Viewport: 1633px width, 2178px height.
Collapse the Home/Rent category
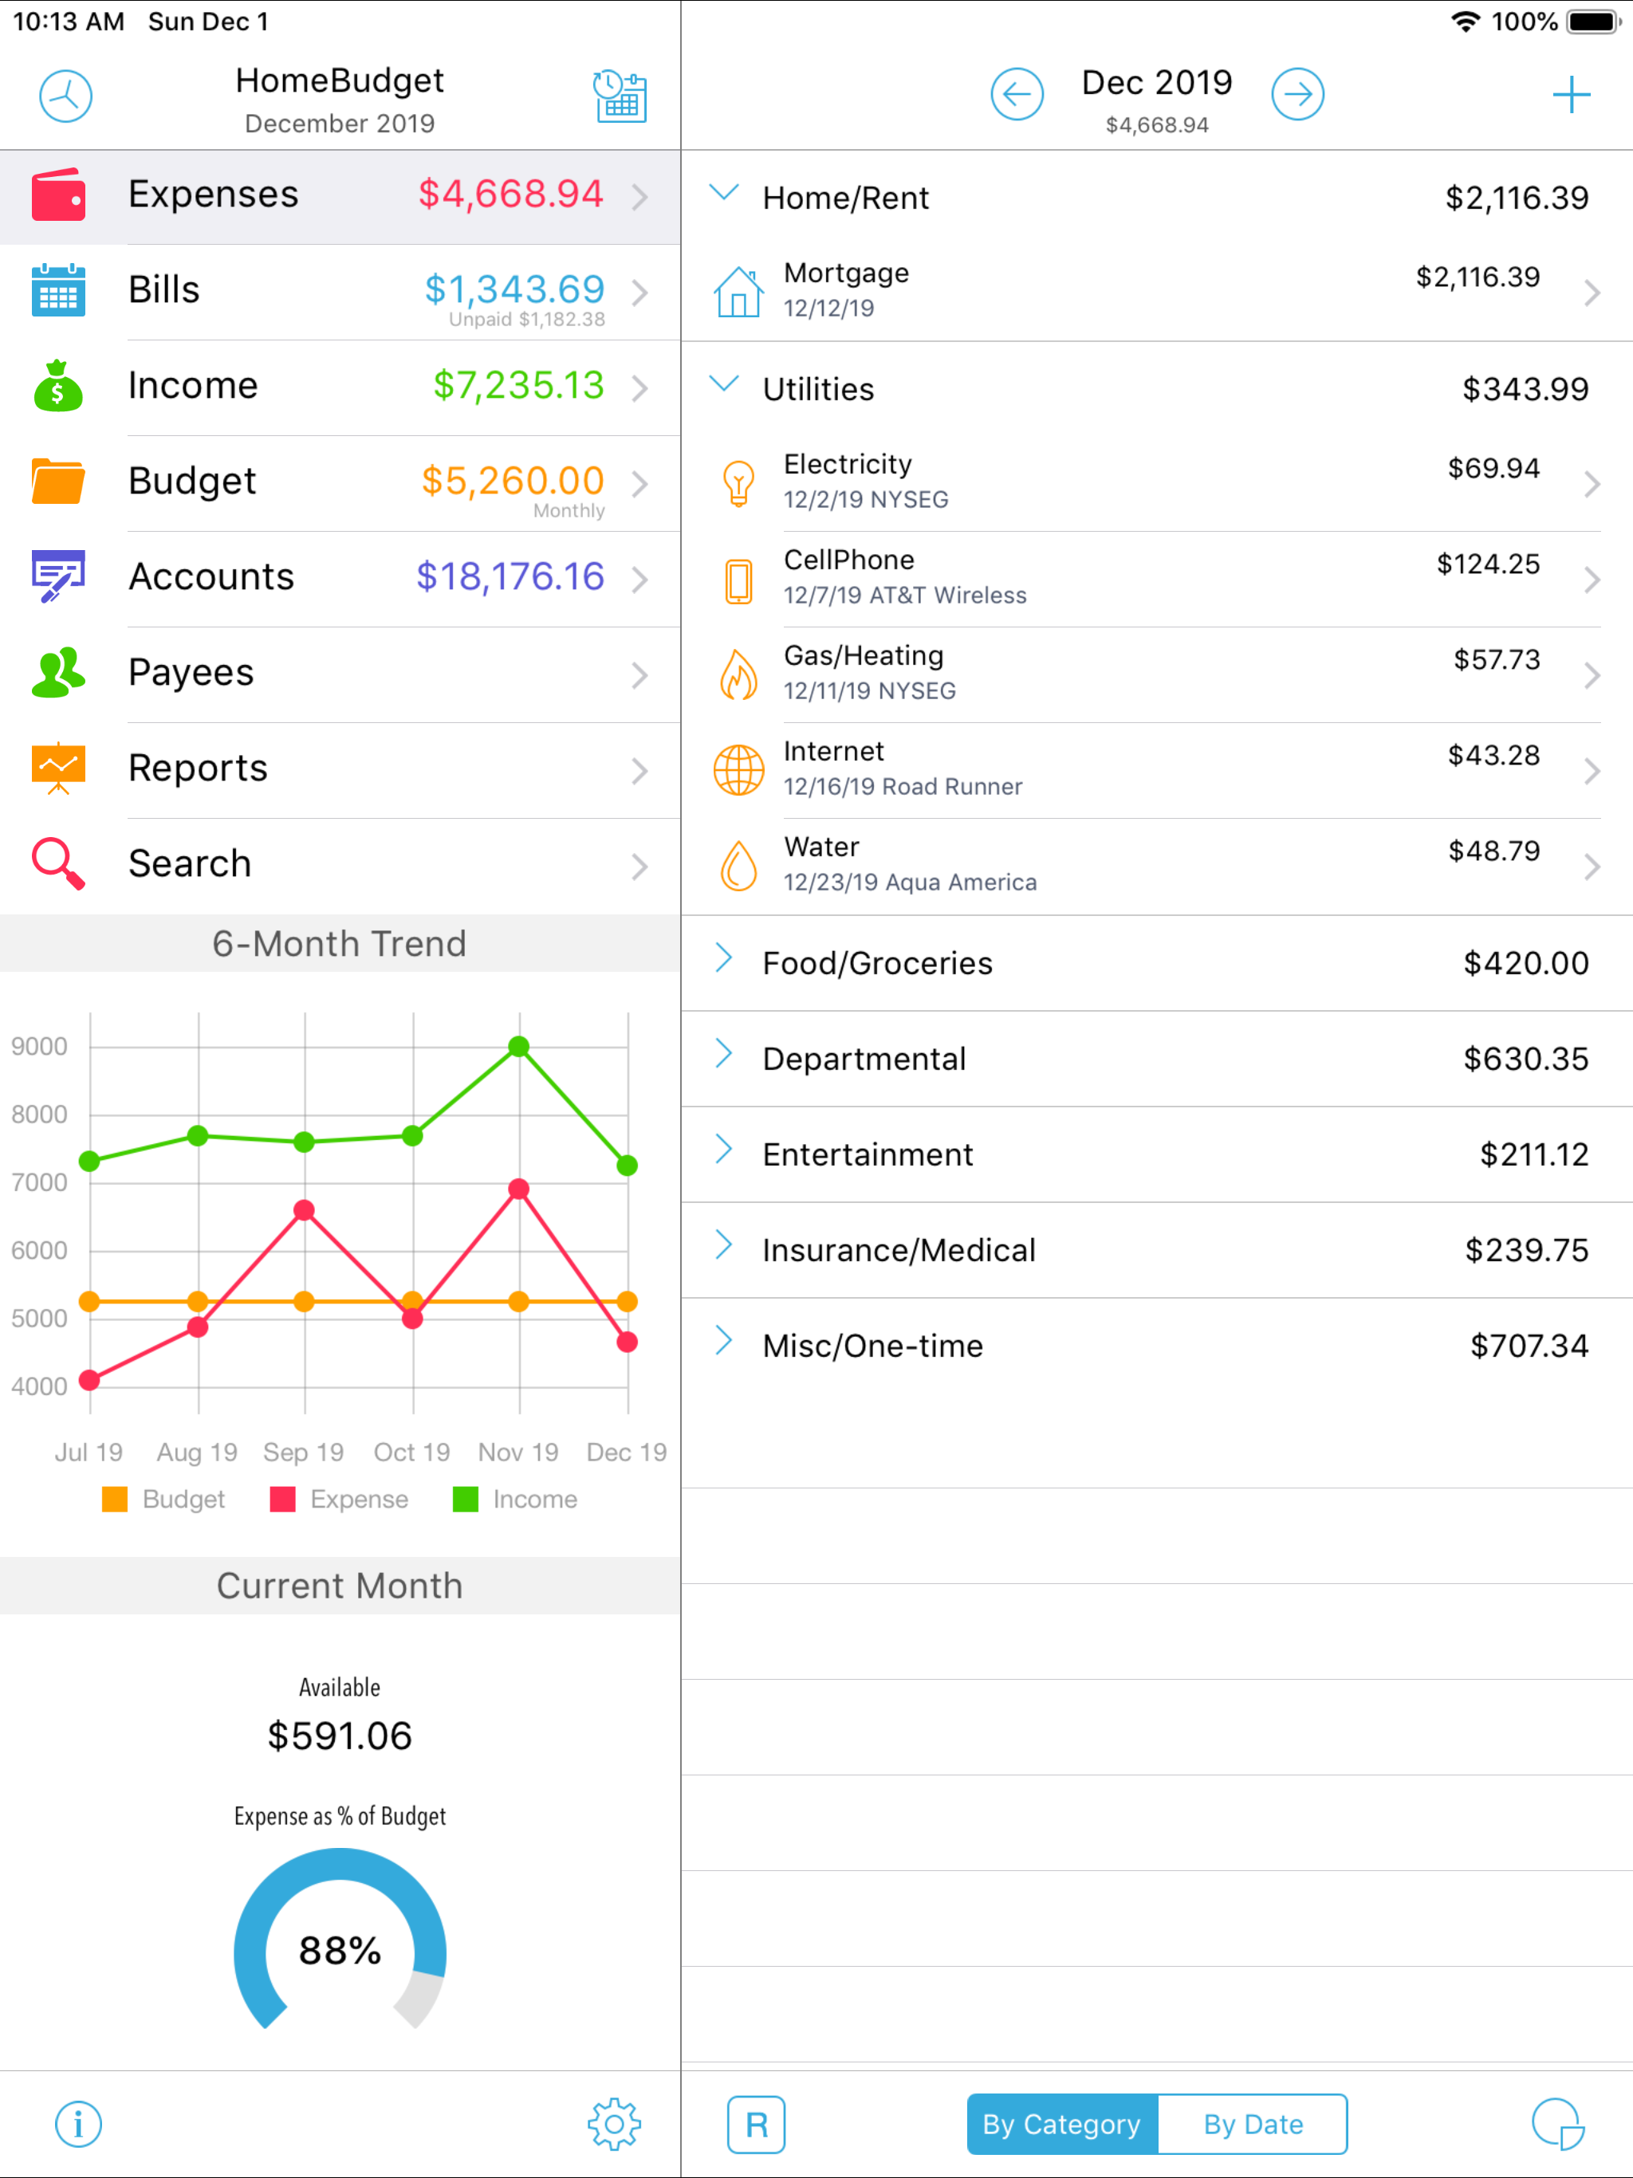724,194
